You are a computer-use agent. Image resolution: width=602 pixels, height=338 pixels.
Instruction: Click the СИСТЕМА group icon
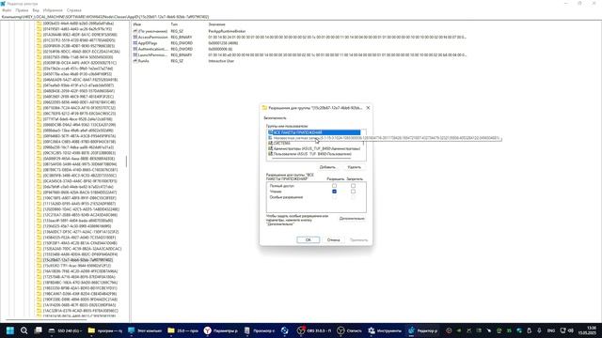coord(270,144)
